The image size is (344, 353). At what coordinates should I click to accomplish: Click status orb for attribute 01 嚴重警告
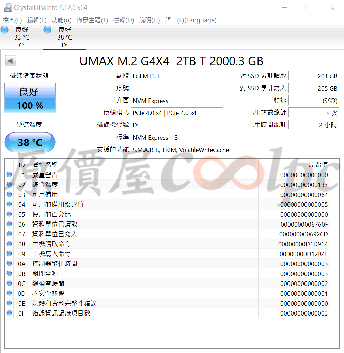[x=9, y=174]
